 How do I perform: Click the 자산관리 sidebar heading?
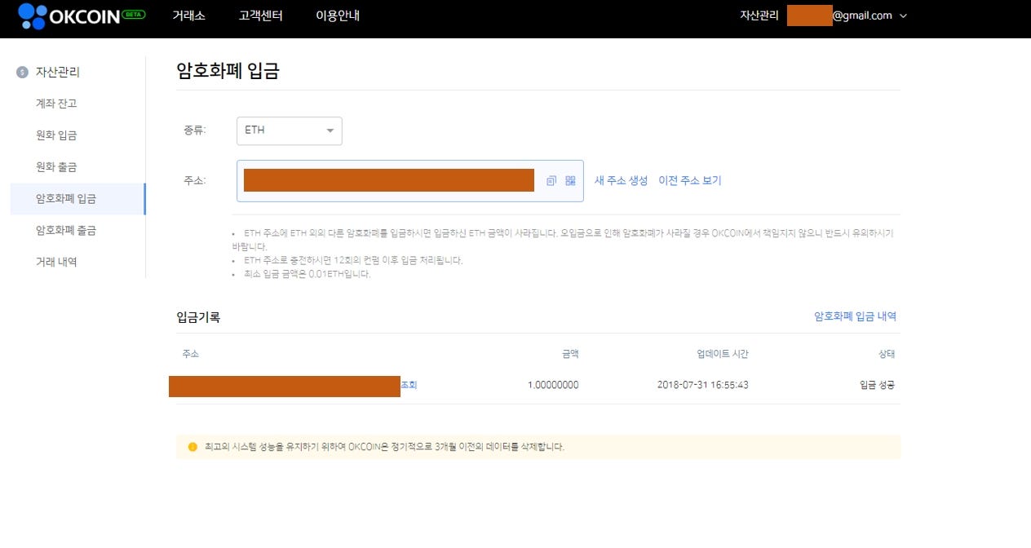58,73
